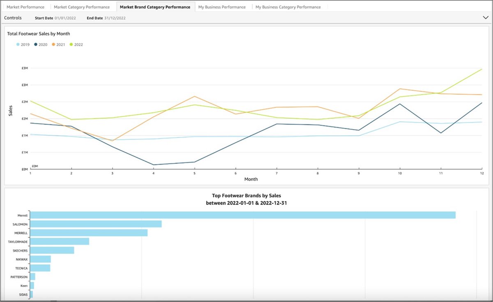Screen dimensions: 493x302
Task: Toggle the 2020 legend swatch
Action: point(36,44)
